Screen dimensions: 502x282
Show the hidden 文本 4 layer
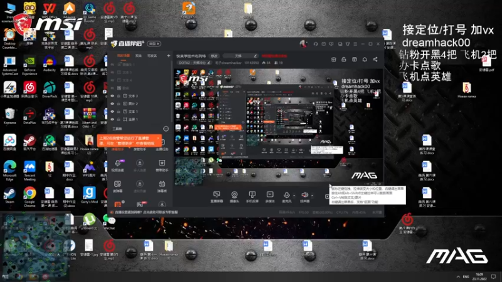click(x=112, y=80)
